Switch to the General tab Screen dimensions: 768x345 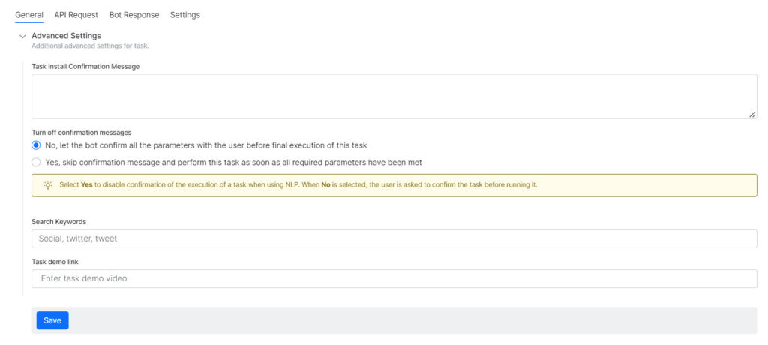[x=29, y=14]
